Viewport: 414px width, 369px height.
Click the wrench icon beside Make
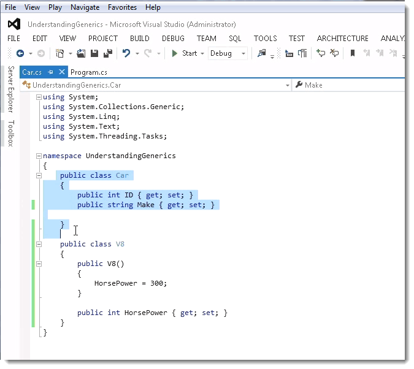[299, 85]
